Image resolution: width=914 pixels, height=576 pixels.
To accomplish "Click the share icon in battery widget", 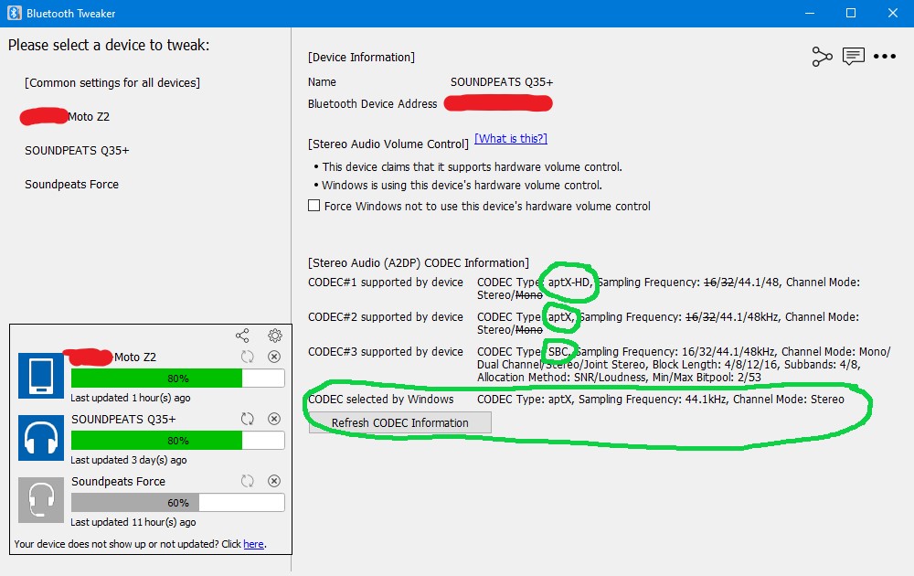I will (242, 336).
